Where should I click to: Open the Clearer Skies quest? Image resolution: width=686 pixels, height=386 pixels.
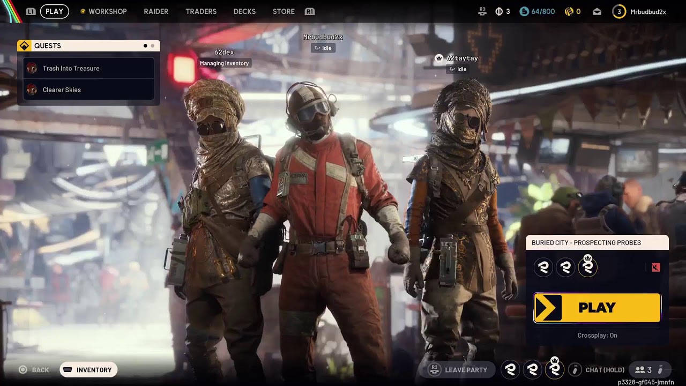click(x=89, y=90)
